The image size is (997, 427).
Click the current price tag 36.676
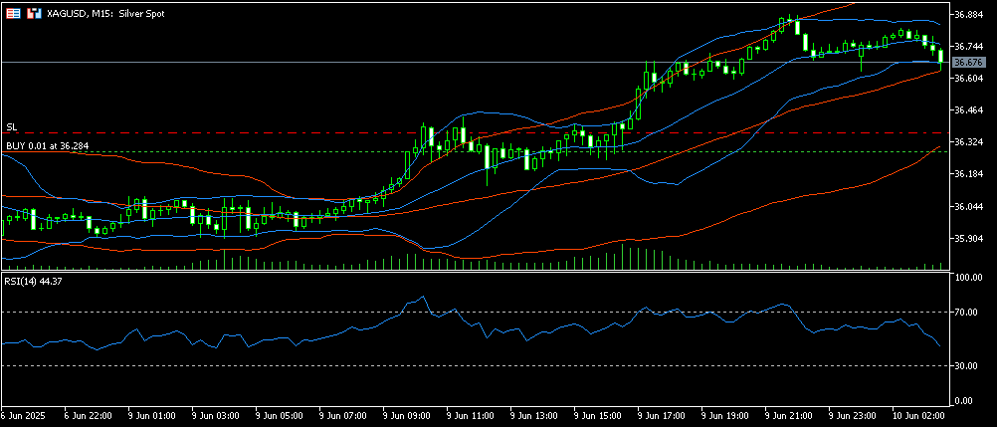click(969, 62)
